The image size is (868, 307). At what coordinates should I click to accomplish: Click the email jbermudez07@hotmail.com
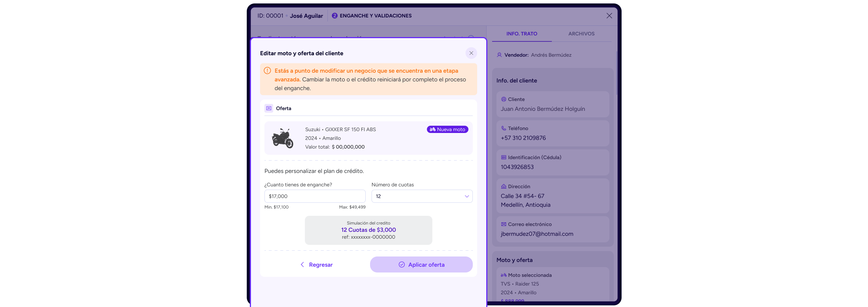[x=537, y=234]
